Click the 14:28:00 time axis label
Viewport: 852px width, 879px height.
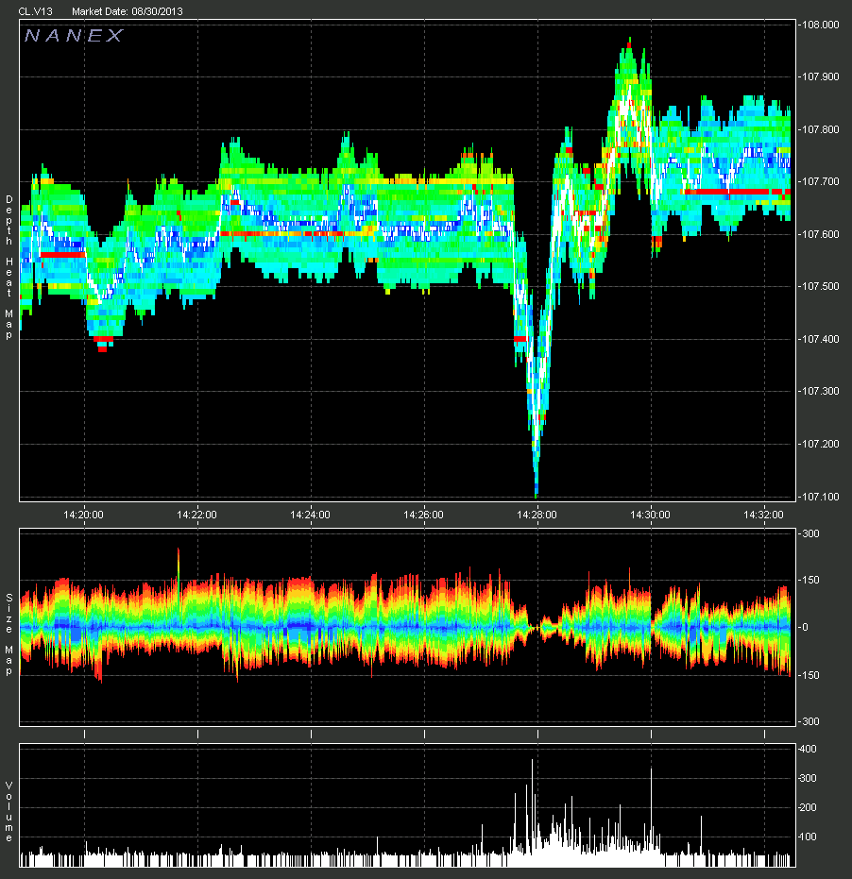point(537,515)
